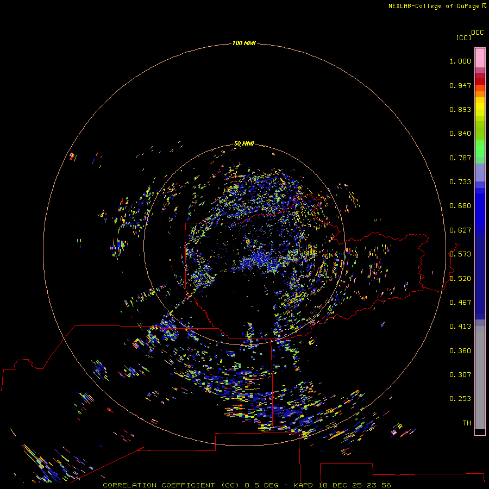Click the 1.000 legend value

(460, 61)
